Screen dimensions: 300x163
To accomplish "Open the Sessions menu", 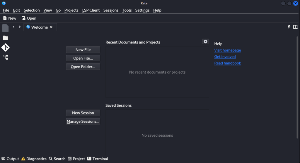I will pos(111,10).
